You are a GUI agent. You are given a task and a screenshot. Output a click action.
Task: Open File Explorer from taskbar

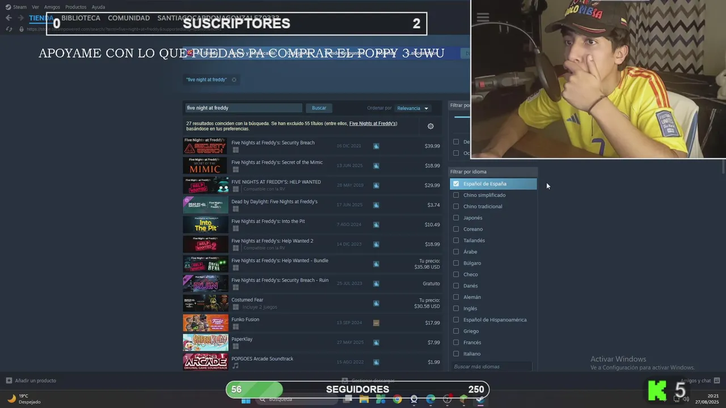pos(364,399)
